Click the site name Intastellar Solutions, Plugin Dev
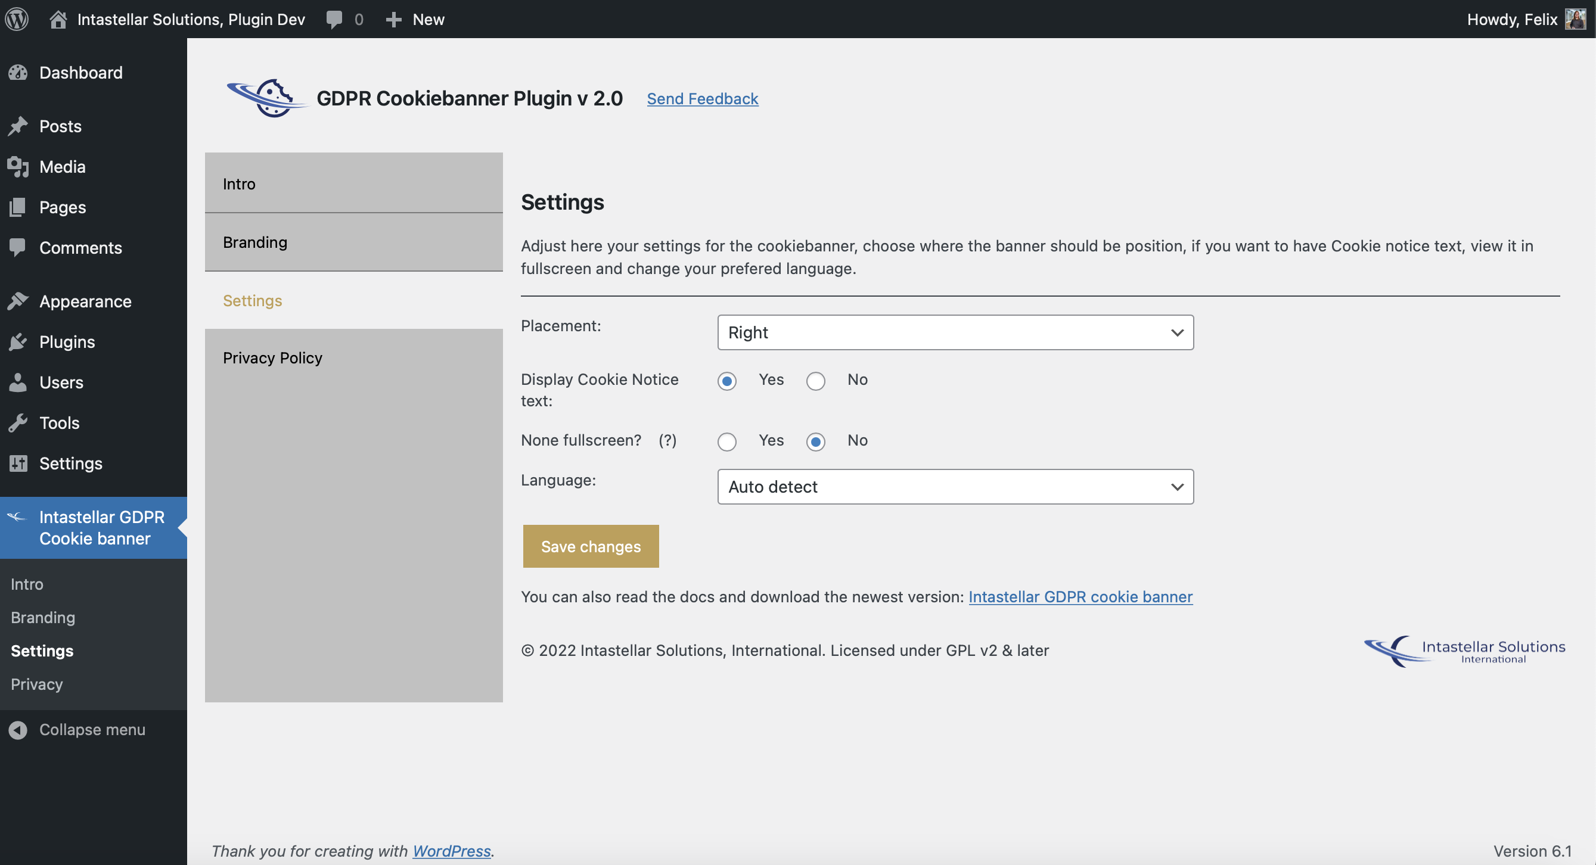 191,20
